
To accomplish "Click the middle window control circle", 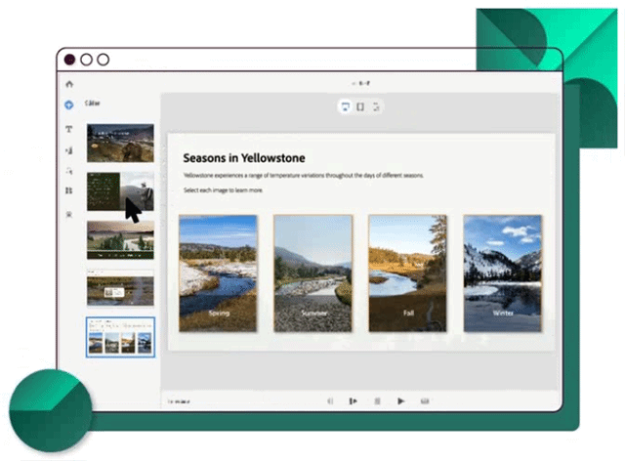I will [87, 60].
